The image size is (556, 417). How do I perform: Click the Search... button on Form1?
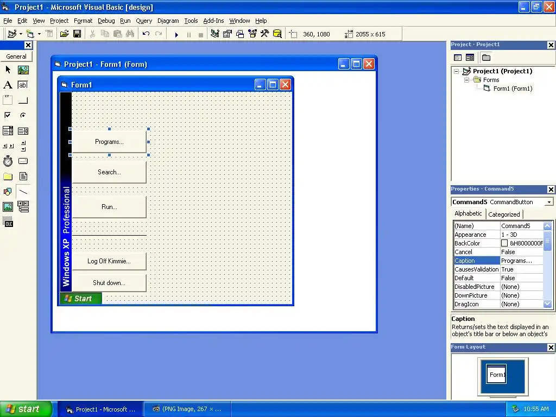pyautogui.click(x=109, y=172)
